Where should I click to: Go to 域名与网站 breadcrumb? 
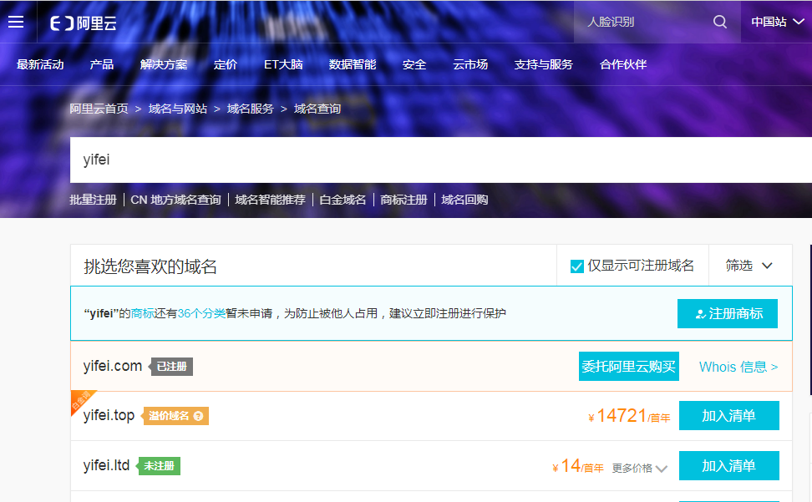tap(178, 109)
